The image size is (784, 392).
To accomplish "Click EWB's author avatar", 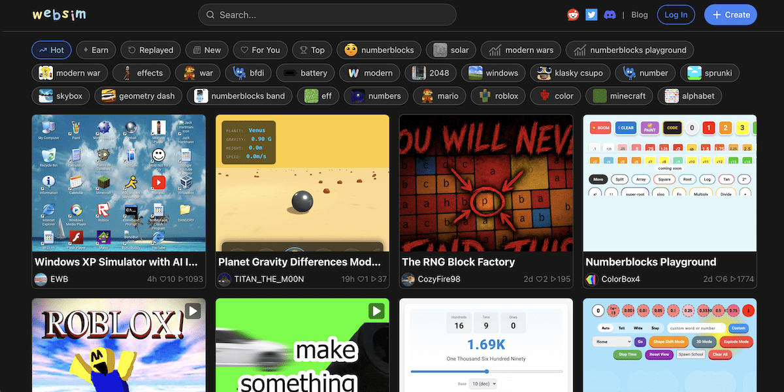I will click(x=41, y=279).
